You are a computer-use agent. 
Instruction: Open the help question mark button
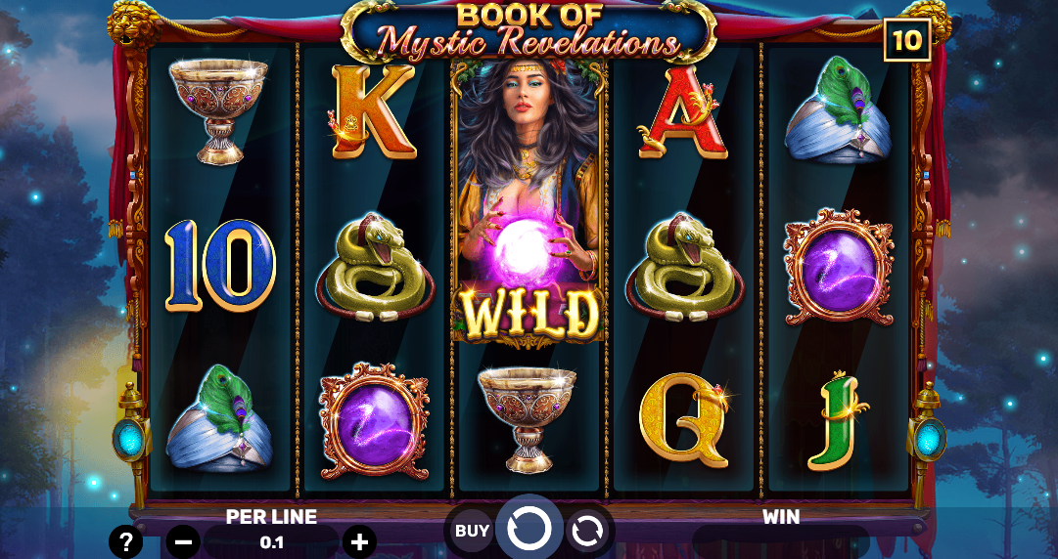tap(125, 540)
